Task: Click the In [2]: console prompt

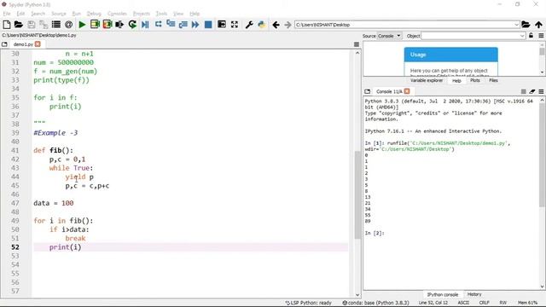Action: tap(375, 233)
